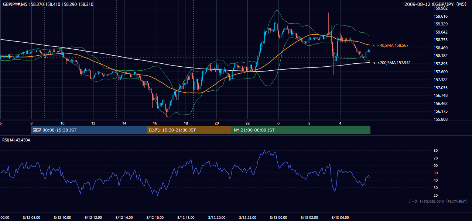Click the '8/12 18:00' bottom date label

pyautogui.click(x=186, y=218)
